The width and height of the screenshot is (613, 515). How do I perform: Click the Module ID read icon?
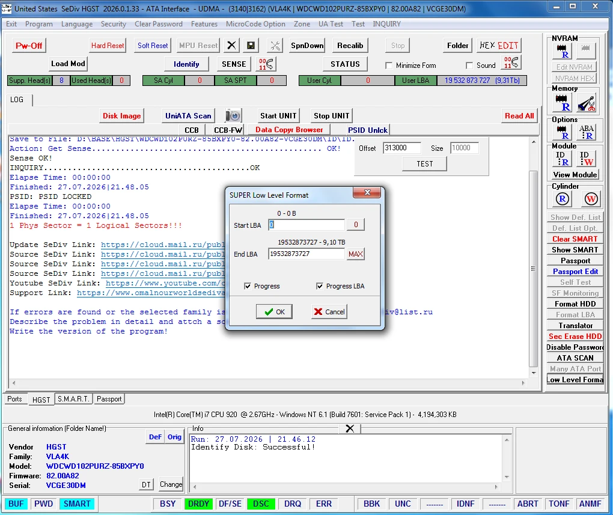tap(562, 159)
